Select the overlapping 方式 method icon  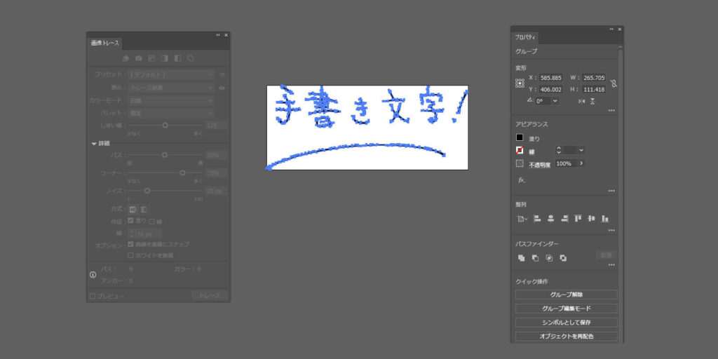[144, 209]
